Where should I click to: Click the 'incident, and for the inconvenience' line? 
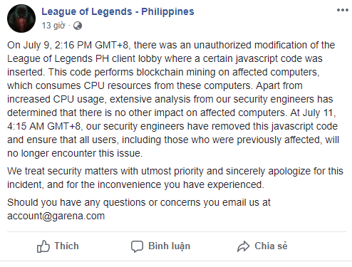pos(135,184)
